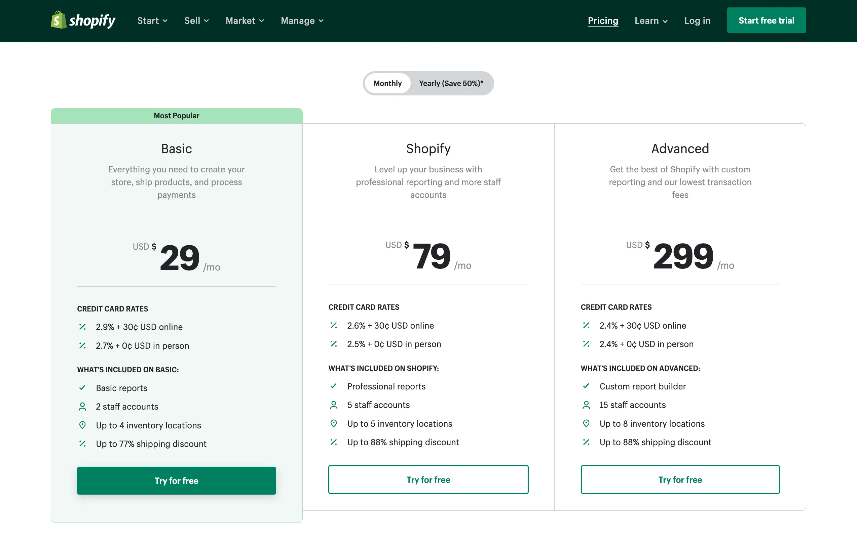
Task: Select Monthly billing toggle option
Action: point(387,83)
